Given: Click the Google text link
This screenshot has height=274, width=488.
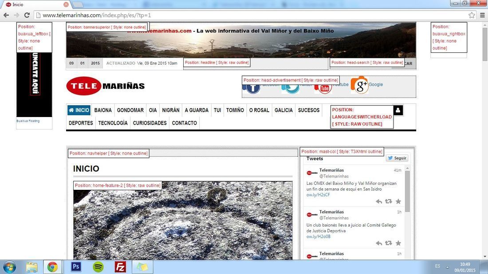Looking at the screenshot, I should click(376, 84).
